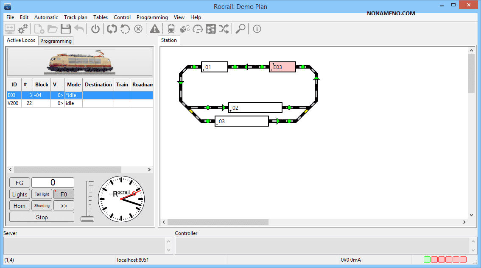
Task: Click block 02 on the track plan
Action: click(255, 108)
